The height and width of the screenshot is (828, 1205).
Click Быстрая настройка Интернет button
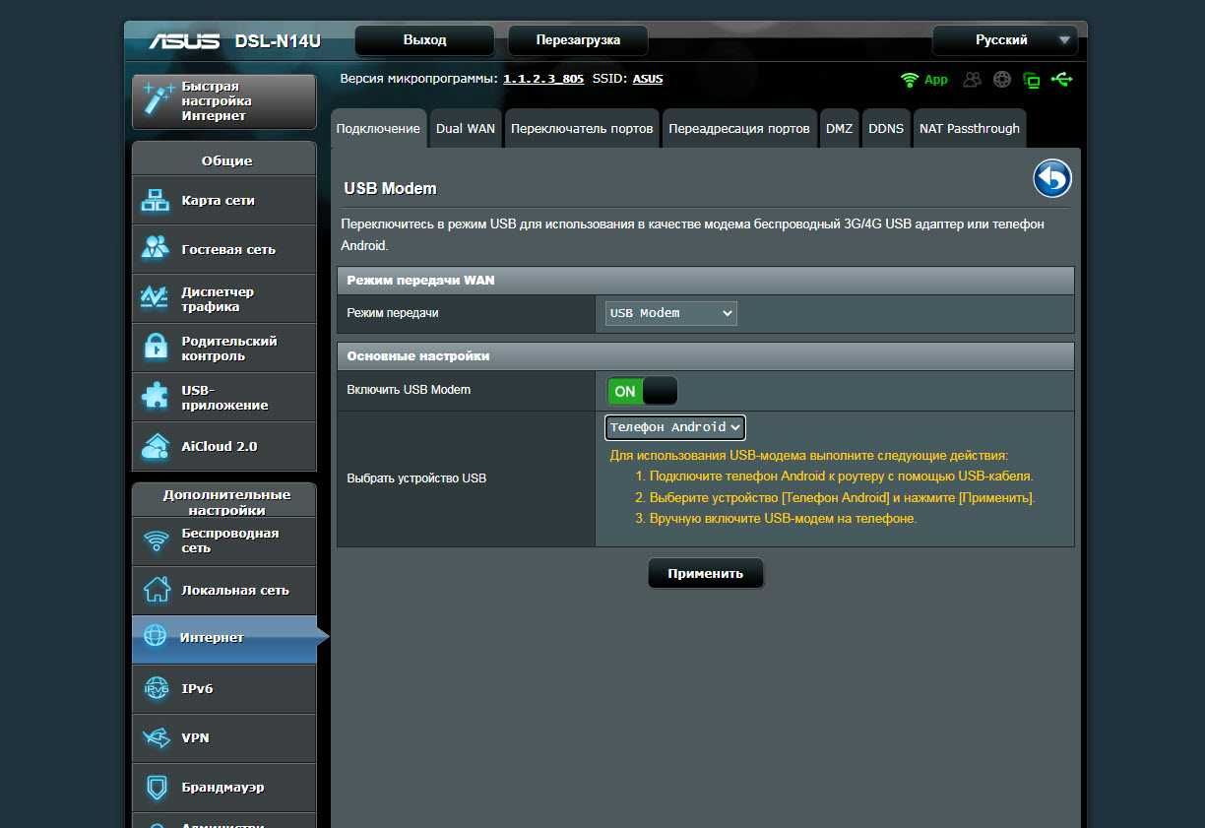coord(224,100)
